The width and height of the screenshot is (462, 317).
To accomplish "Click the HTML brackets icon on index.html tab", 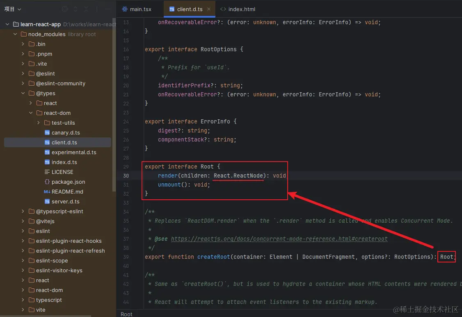I will point(223,9).
